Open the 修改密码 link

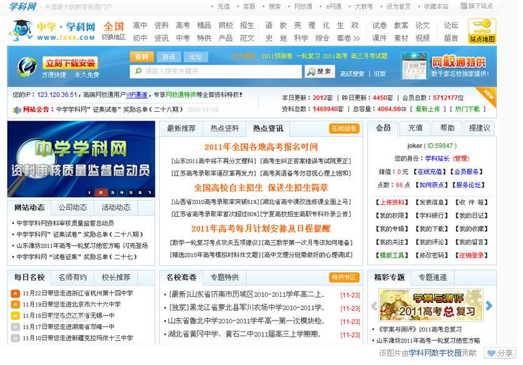432,256
